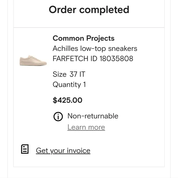Click the word completed in heading
Screen dimensions: 178x178
[104, 10]
